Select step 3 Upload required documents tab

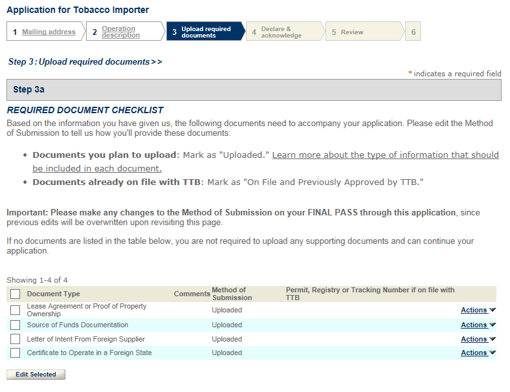click(x=205, y=32)
